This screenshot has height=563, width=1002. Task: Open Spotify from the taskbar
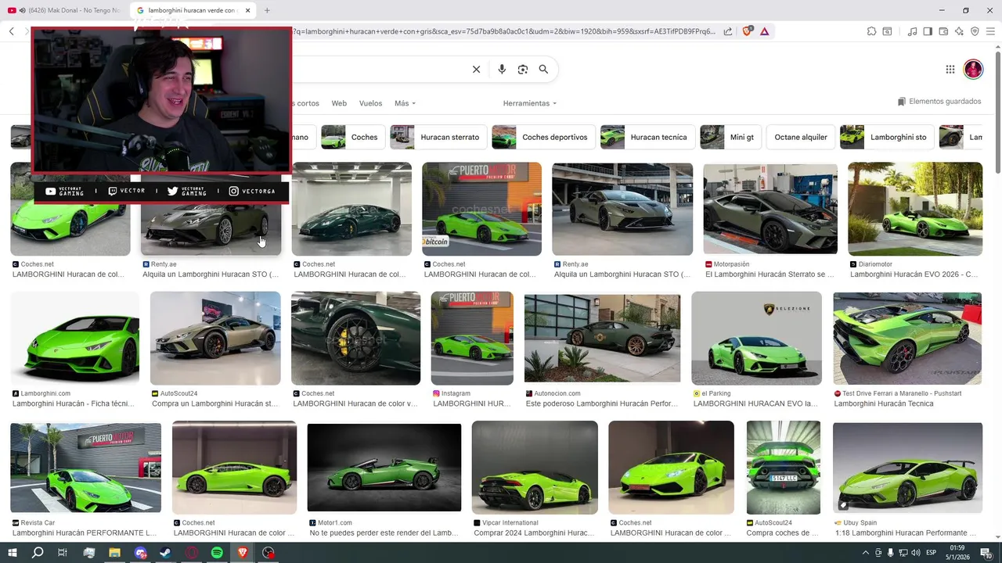pos(217,553)
